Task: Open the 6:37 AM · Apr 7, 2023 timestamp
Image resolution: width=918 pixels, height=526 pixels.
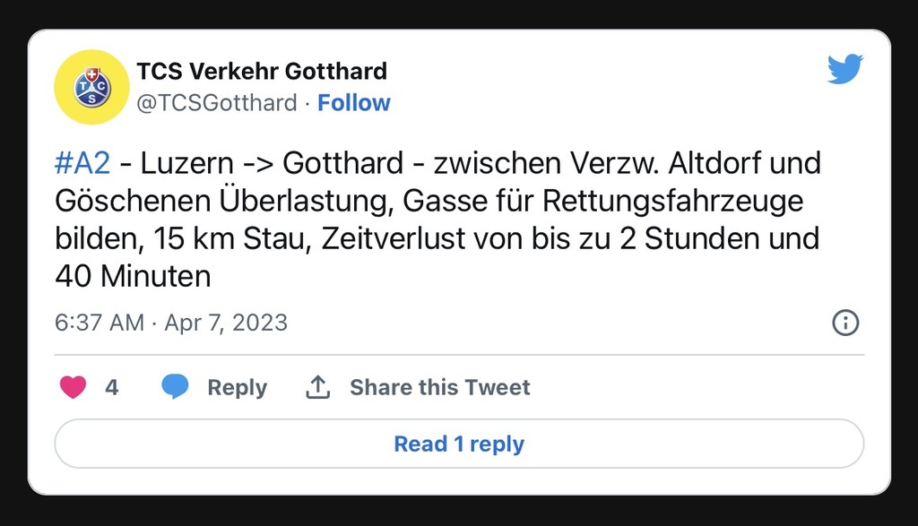Action: click(171, 323)
